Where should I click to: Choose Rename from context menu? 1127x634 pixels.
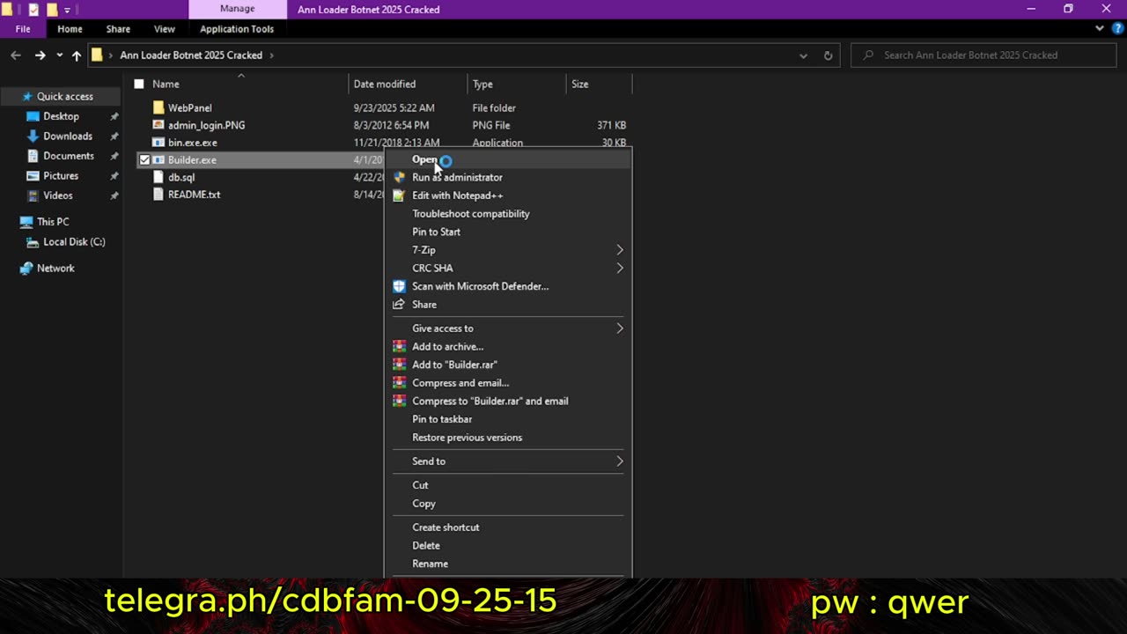(x=508, y=564)
